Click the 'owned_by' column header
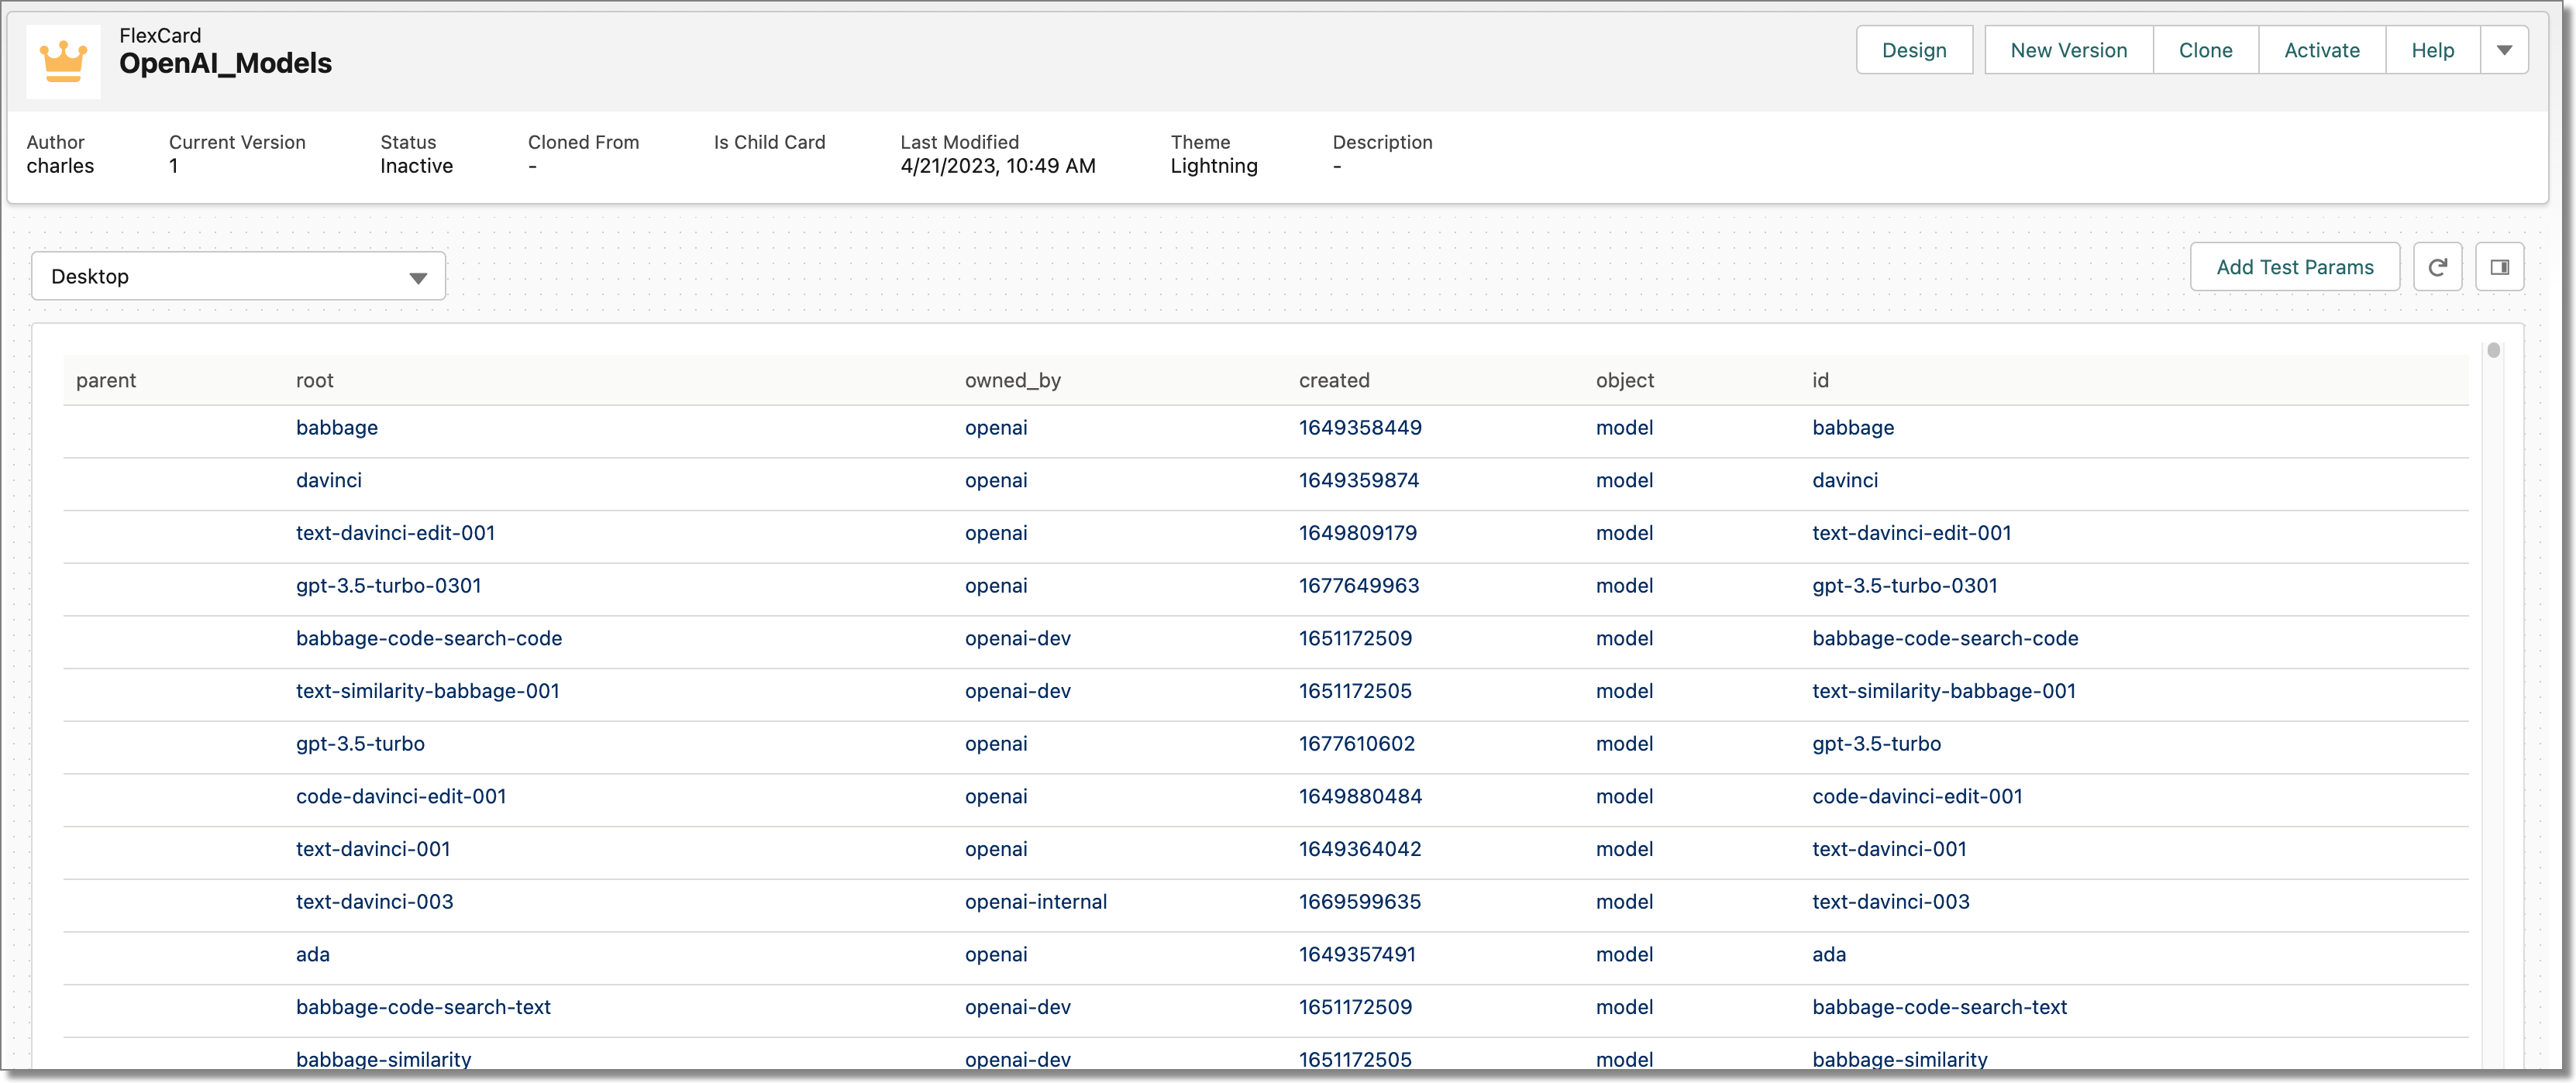This screenshot has height=1083, width=2576. [1012, 380]
